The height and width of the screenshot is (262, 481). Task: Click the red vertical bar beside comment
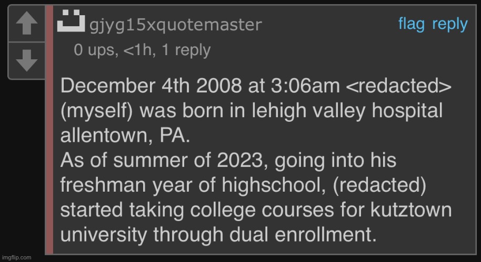click(x=49, y=130)
